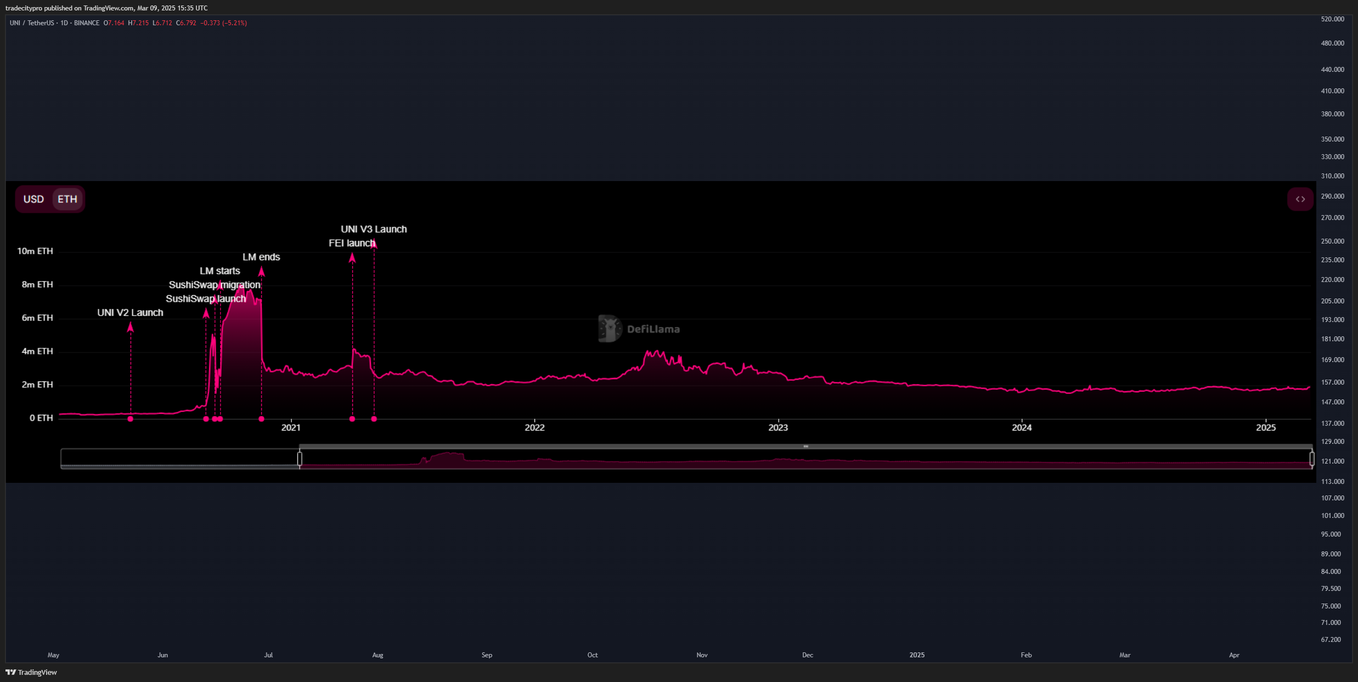Select the ETH denomination toggle
The image size is (1358, 682).
[x=67, y=199]
